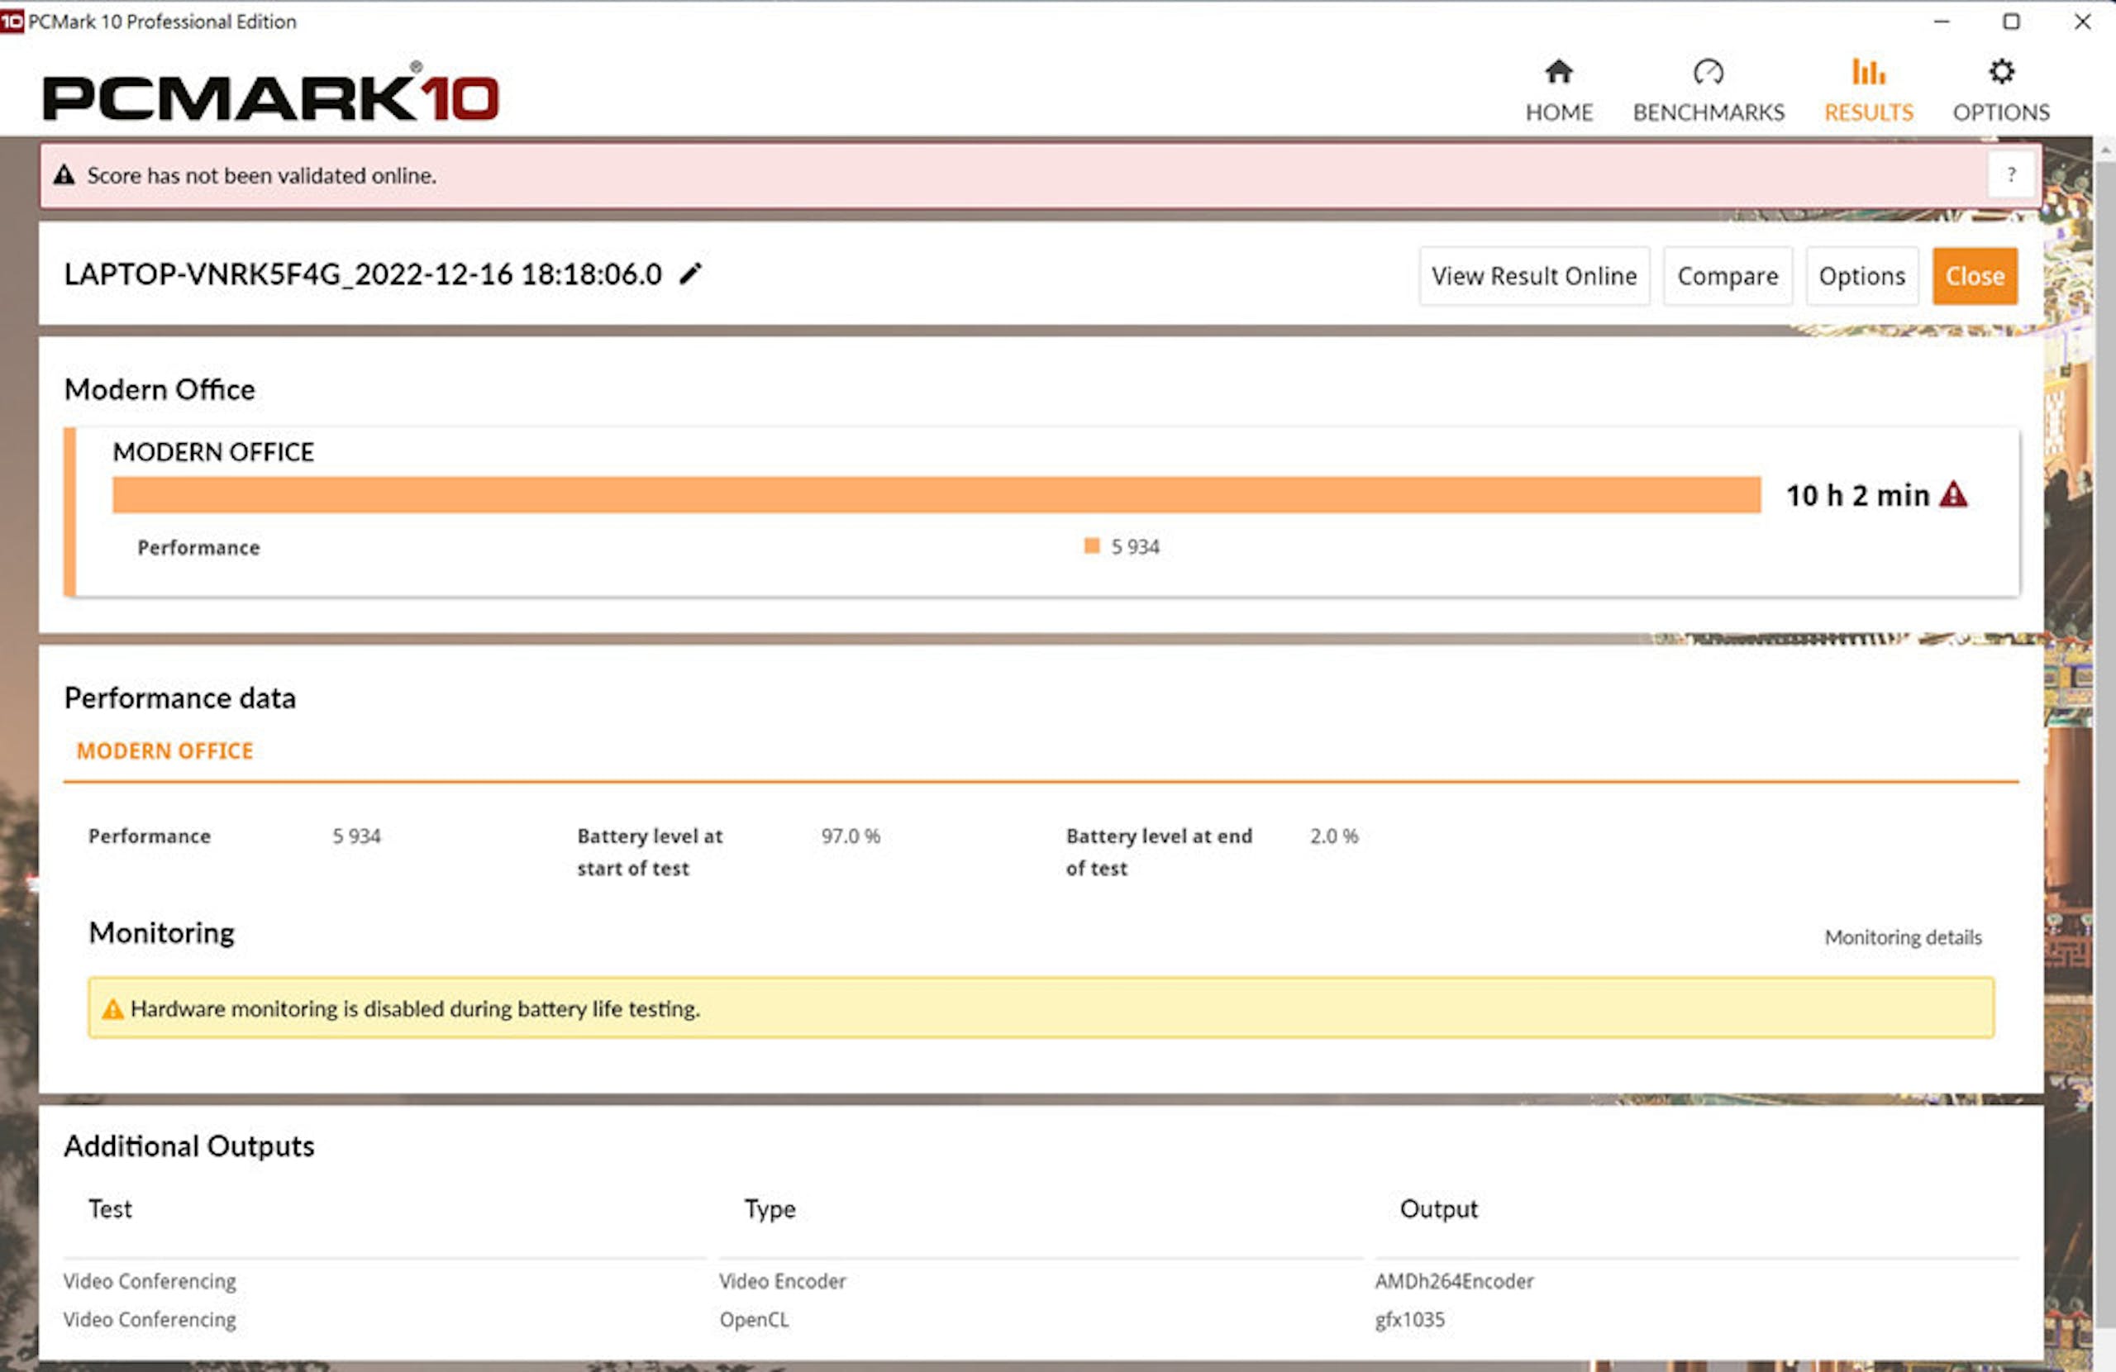
Task: Open the result Options button
Action: 1861,277
